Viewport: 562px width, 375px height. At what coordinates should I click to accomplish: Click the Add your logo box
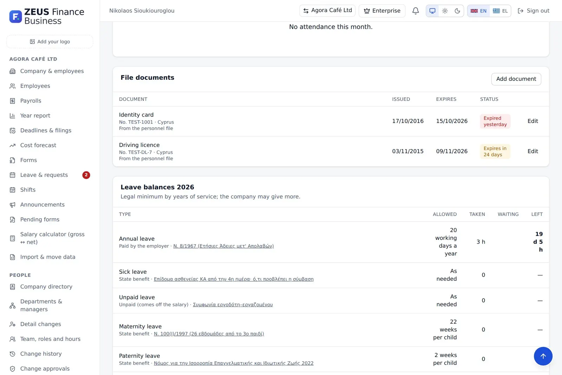pos(50,41)
